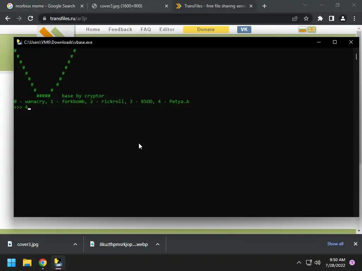Viewport: 362px width, 271px height.
Task: Click the browser forward arrow
Action: tap(19, 18)
